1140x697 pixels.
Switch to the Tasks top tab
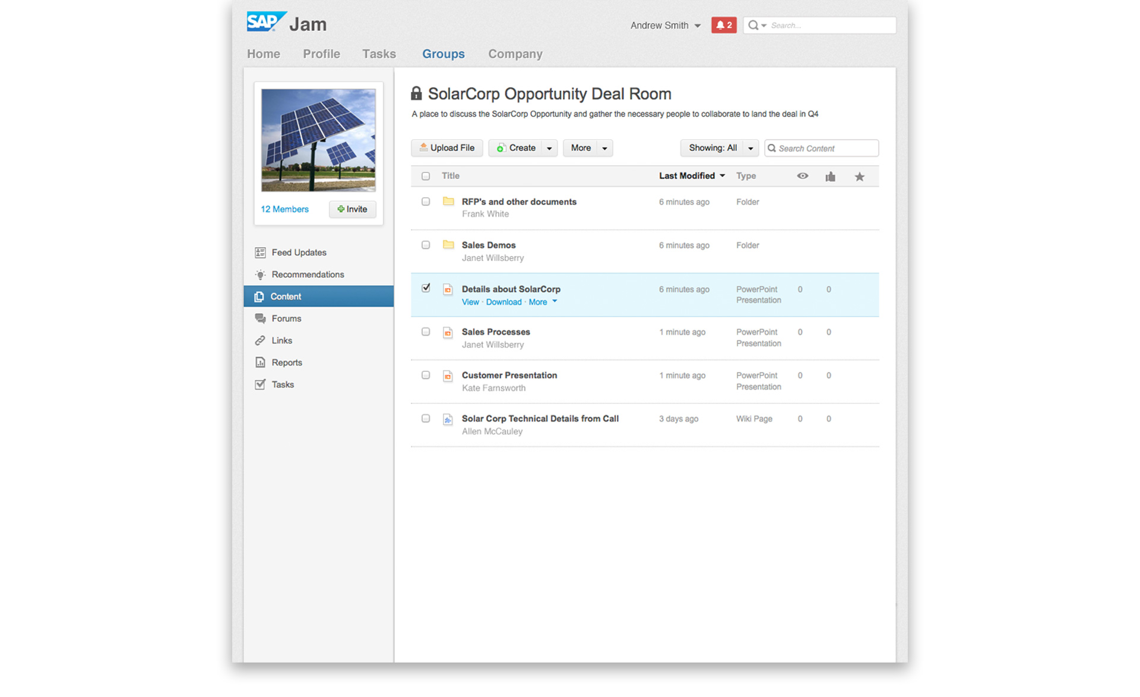pyautogui.click(x=379, y=53)
